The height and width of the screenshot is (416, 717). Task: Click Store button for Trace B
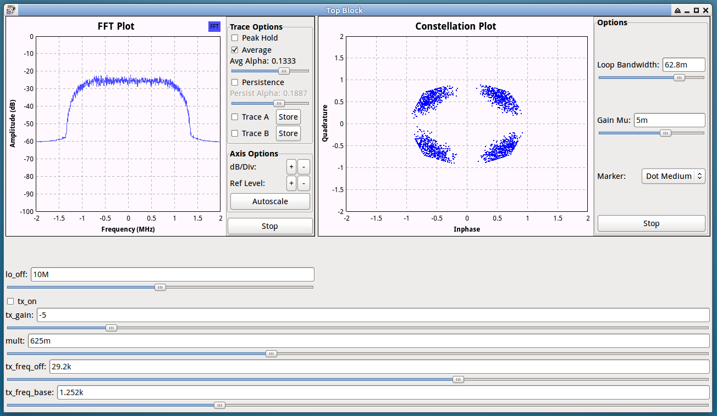click(288, 133)
